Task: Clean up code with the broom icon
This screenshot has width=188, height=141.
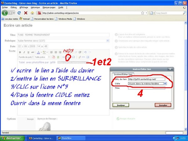Action: 79,57
